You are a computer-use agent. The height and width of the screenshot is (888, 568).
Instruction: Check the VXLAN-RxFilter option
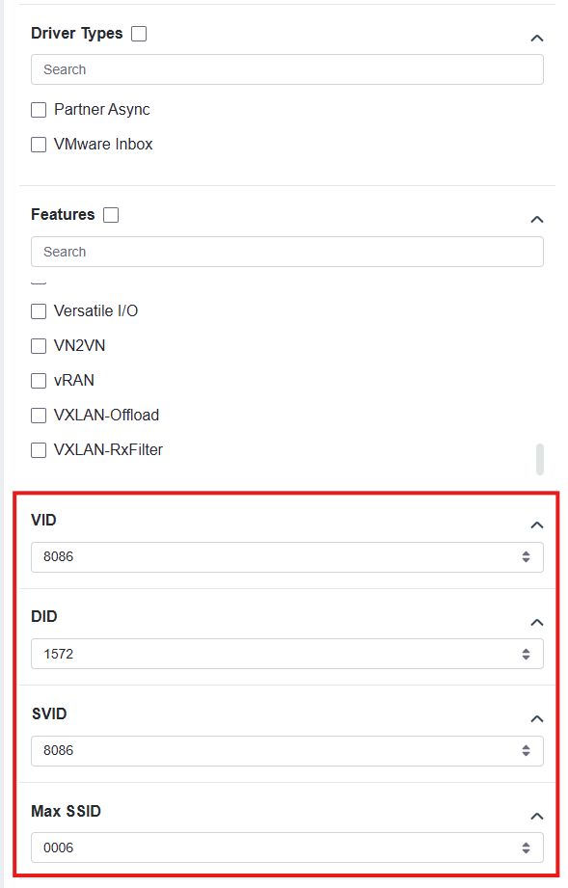[38, 449]
